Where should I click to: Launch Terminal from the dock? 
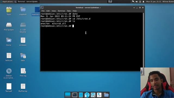tap(75, 95)
